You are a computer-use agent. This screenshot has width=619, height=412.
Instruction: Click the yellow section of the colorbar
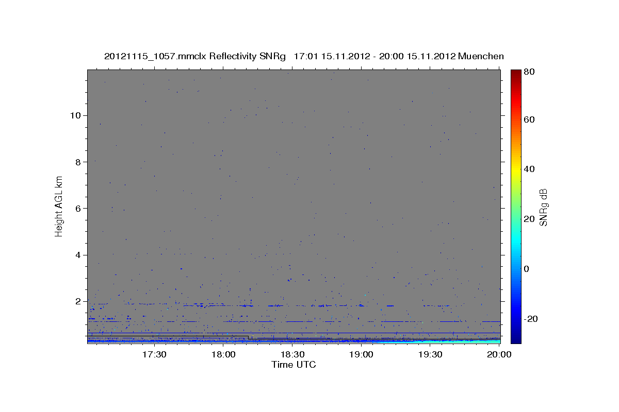point(516,170)
